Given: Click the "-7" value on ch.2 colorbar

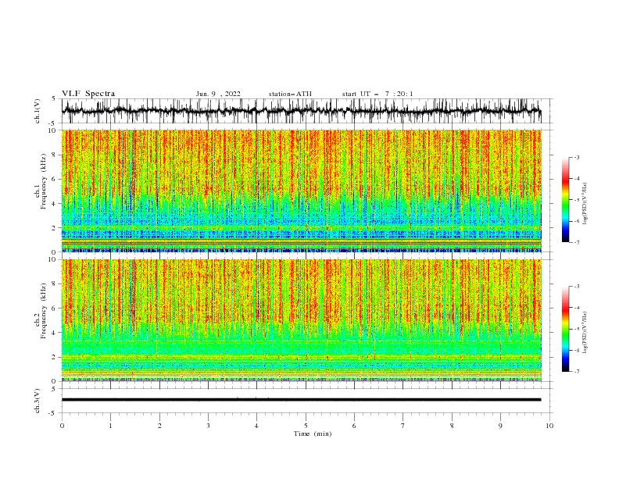Looking at the screenshot, I should click(576, 372).
